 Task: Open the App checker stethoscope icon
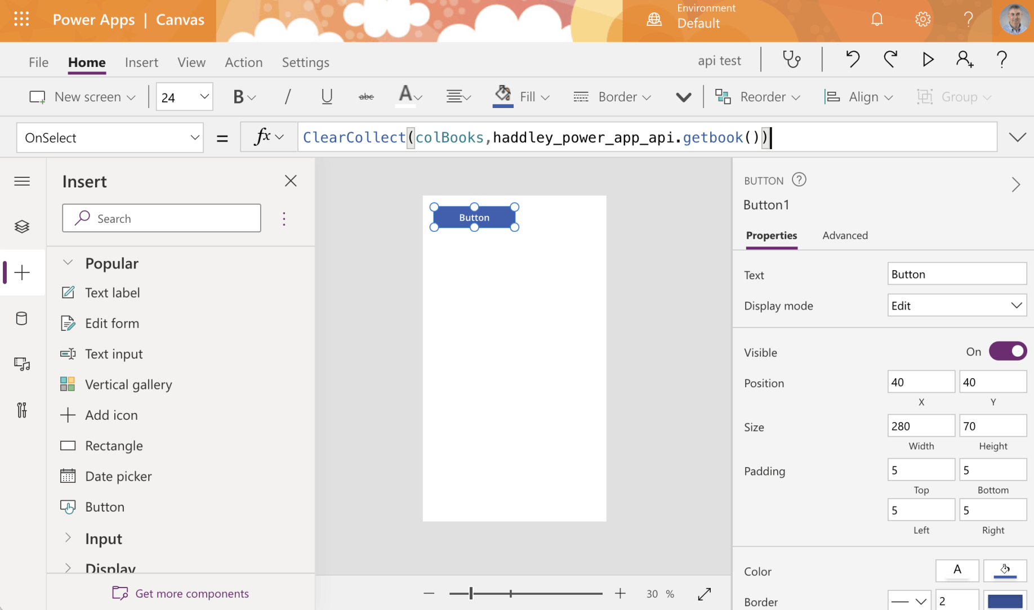tap(791, 60)
